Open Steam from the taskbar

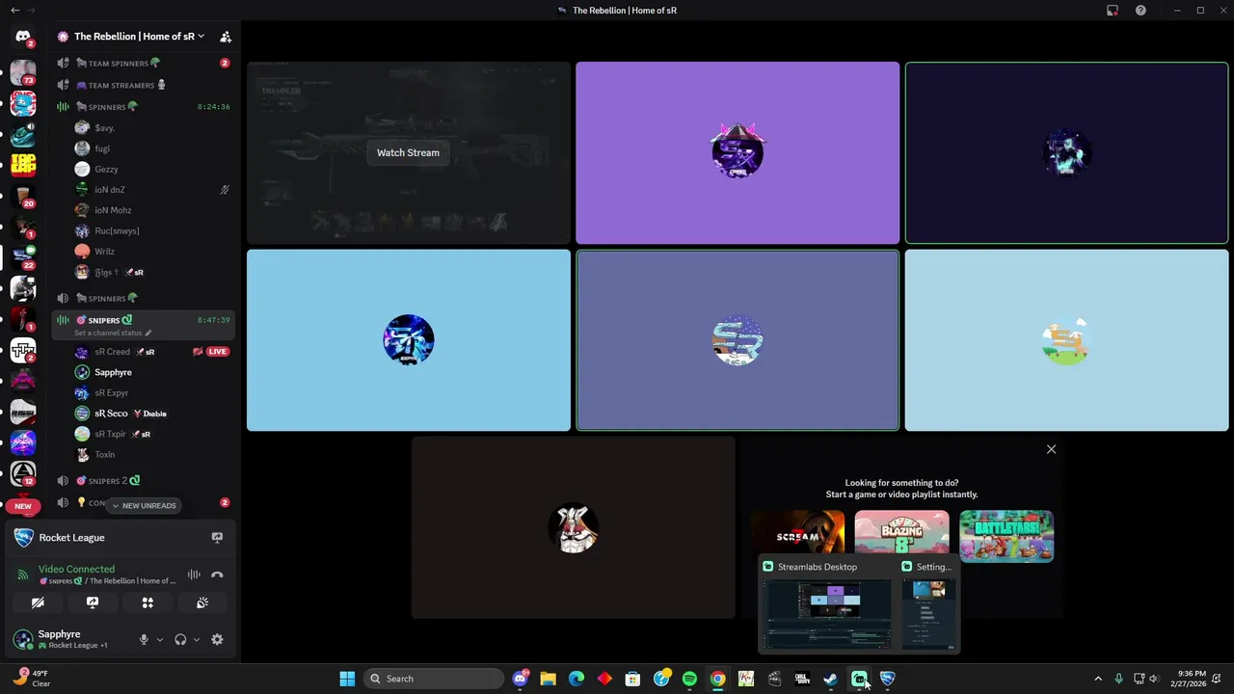[830, 679]
